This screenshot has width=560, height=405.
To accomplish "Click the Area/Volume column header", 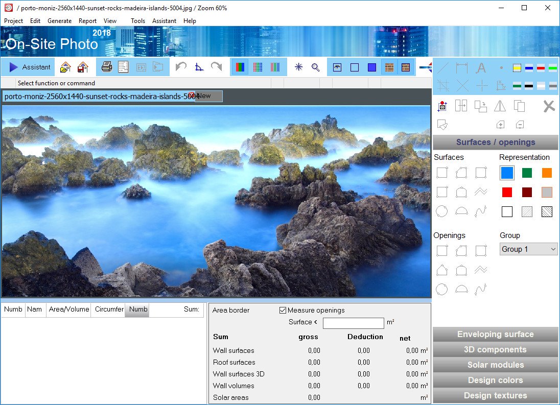I will coord(69,309).
